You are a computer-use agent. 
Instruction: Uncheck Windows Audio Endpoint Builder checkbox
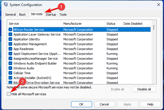pyautogui.click(x=10, y=63)
